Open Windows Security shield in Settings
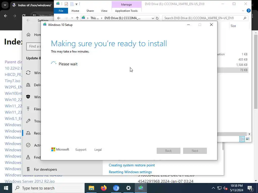Image resolution: width=258 pixels, height=193 pixels. (28, 97)
